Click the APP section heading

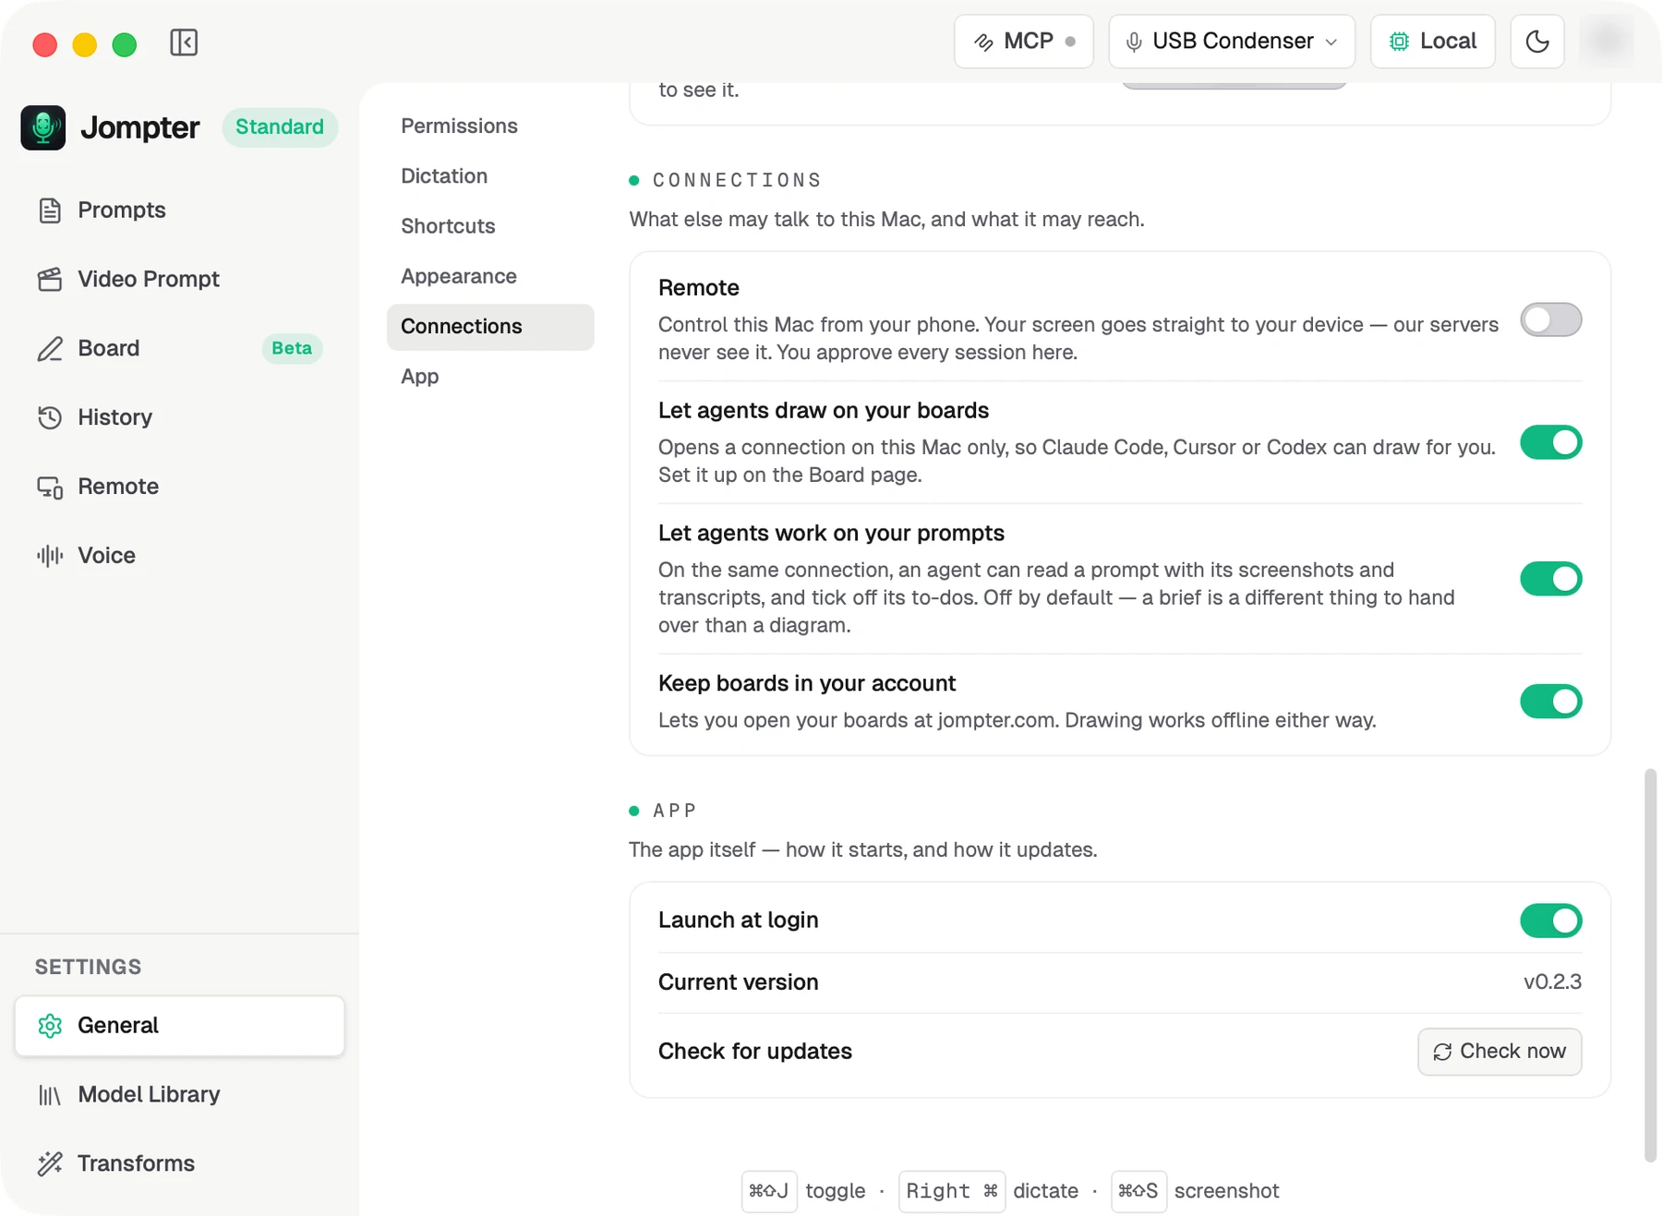(x=675, y=811)
